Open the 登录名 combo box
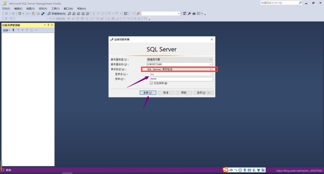 point(181,74)
